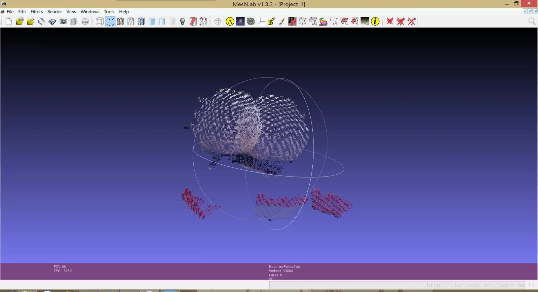This screenshot has height=292, width=538.
Task: Delete selected vertices red X icon
Action: tap(390, 22)
